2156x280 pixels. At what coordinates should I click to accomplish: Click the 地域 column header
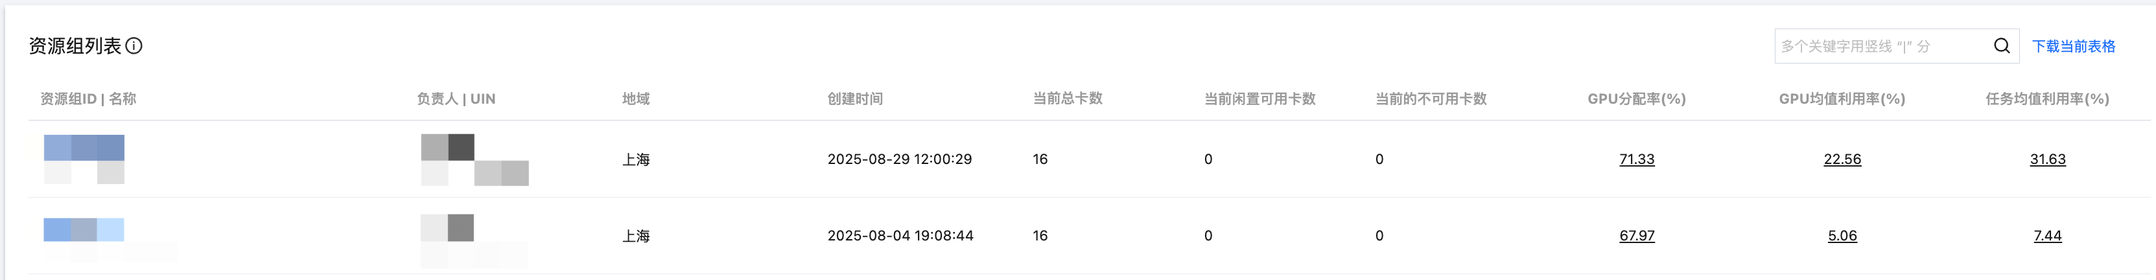(636, 99)
